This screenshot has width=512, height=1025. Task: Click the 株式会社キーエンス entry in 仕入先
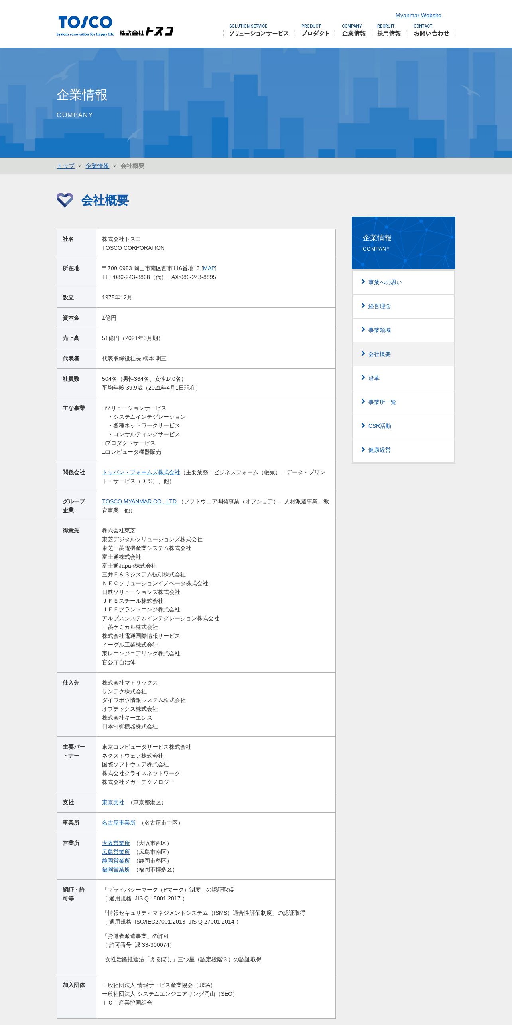click(x=127, y=718)
